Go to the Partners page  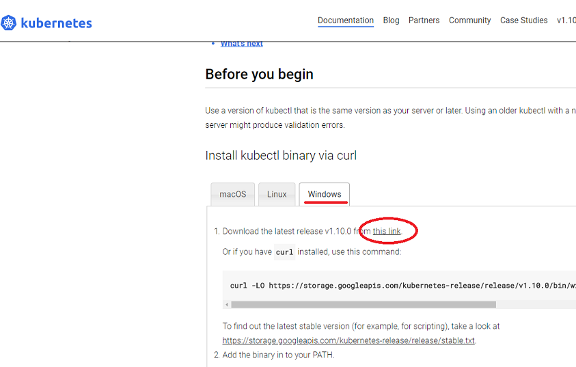pyautogui.click(x=424, y=21)
